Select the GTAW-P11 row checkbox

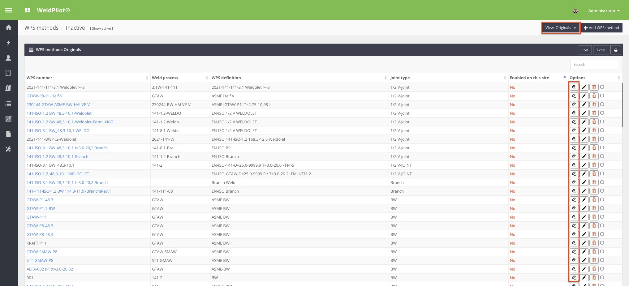(x=602, y=217)
